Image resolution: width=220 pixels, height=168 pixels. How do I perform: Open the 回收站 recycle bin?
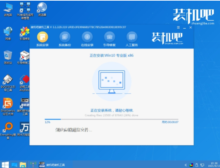pyautogui.click(x=8, y=58)
